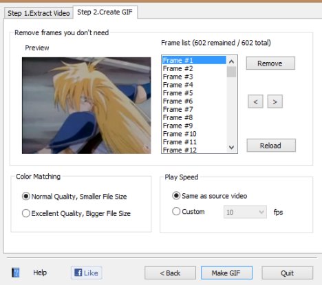Switch to Step 1.Extract Video tab
The height and width of the screenshot is (285, 322).
[39, 13]
